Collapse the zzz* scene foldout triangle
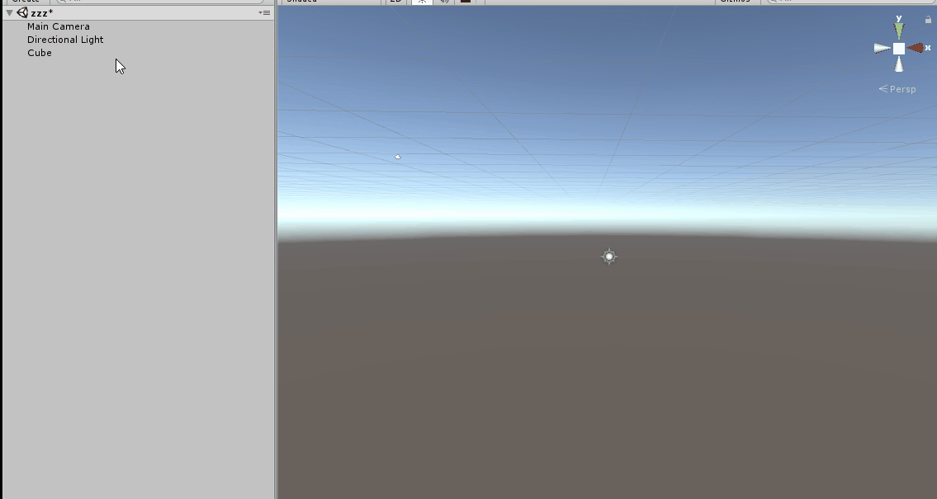The height and width of the screenshot is (499, 937). (10, 12)
